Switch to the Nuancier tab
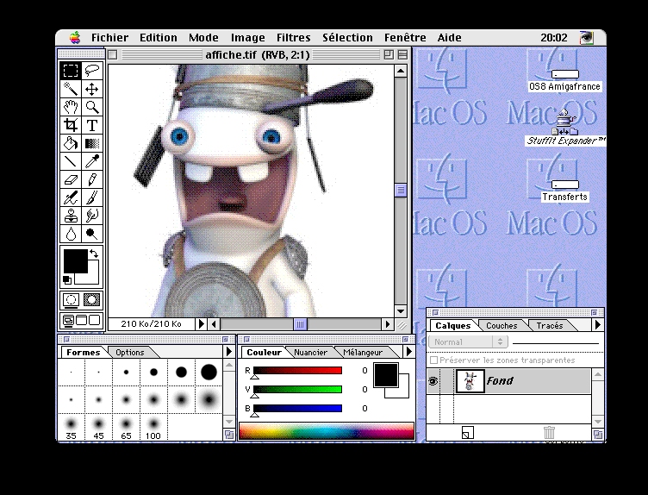Viewport: 648px width, 495px height. 310,352
